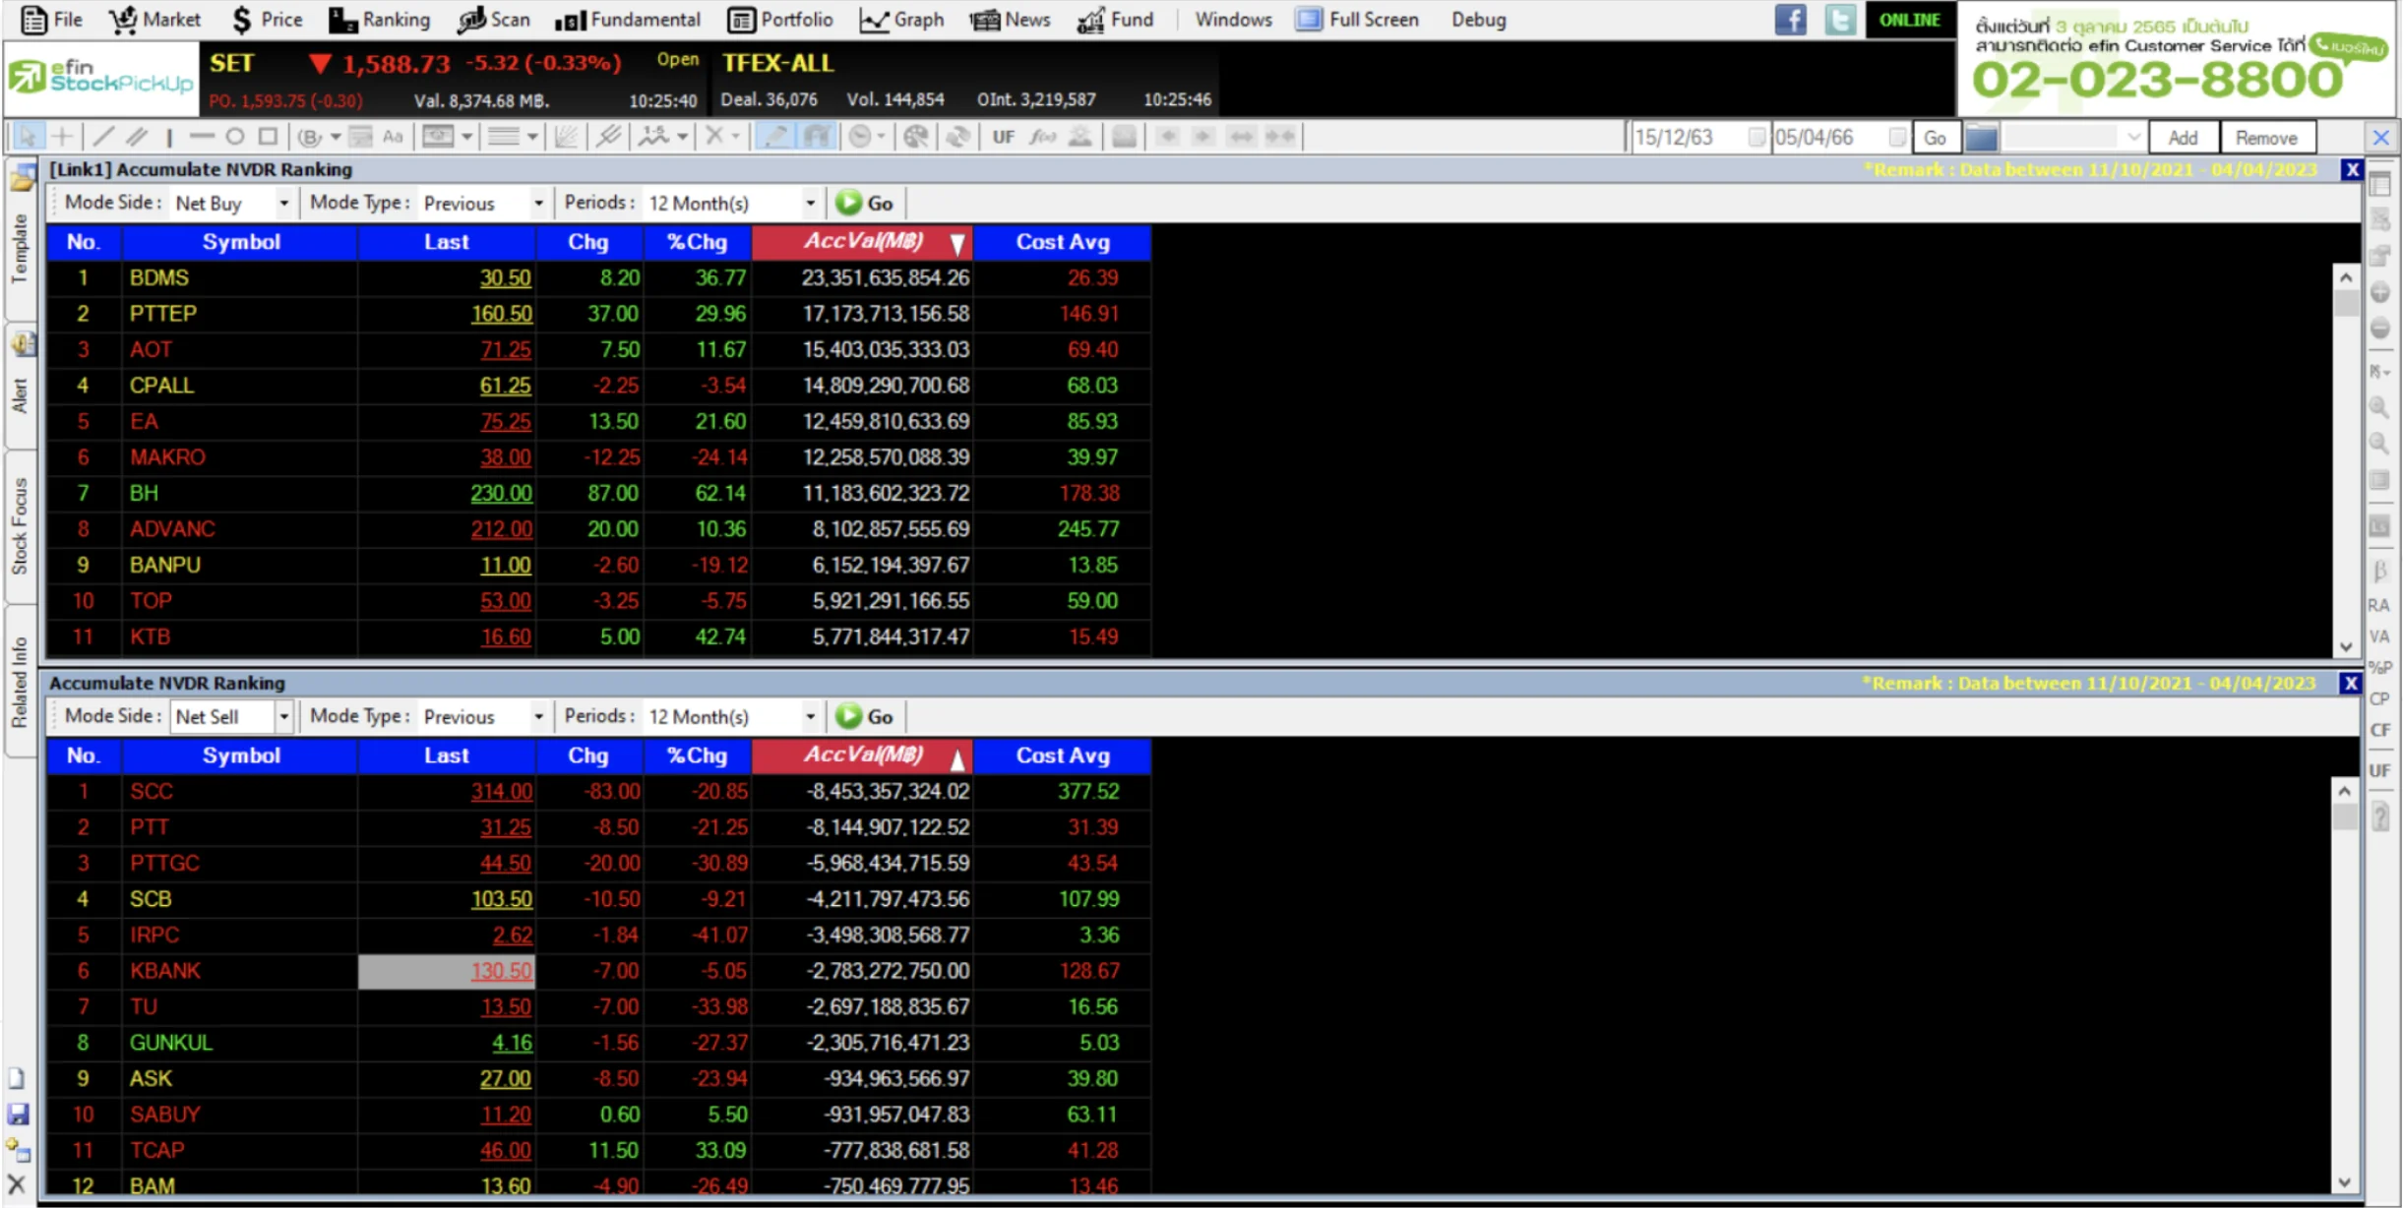Click bottom panel scrollbar down arrow
2403x1208 pixels.
point(2345,1182)
